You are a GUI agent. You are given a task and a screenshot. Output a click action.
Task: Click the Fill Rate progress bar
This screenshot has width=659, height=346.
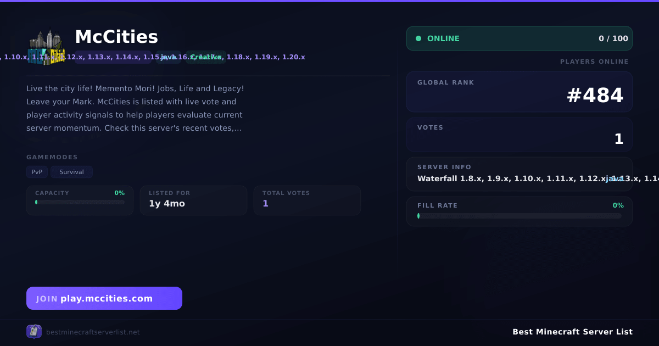pyautogui.click(x=520, y=216)
